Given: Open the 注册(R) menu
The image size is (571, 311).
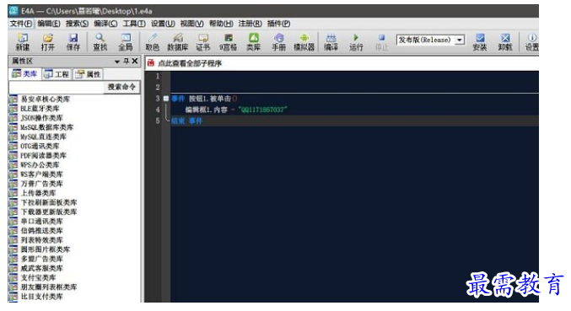Looking at the screenshot, I should [250, 24].
